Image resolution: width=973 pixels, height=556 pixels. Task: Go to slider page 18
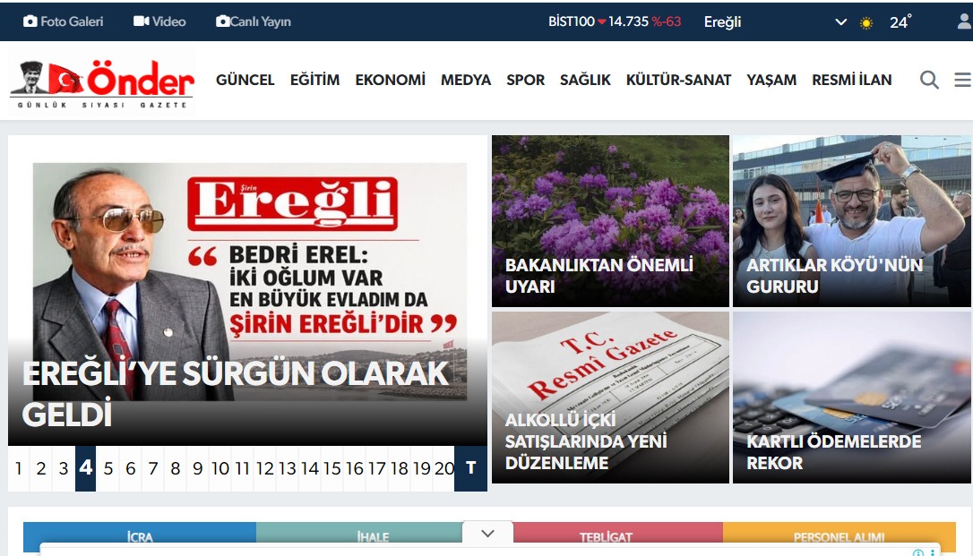(x=399, y=468)
